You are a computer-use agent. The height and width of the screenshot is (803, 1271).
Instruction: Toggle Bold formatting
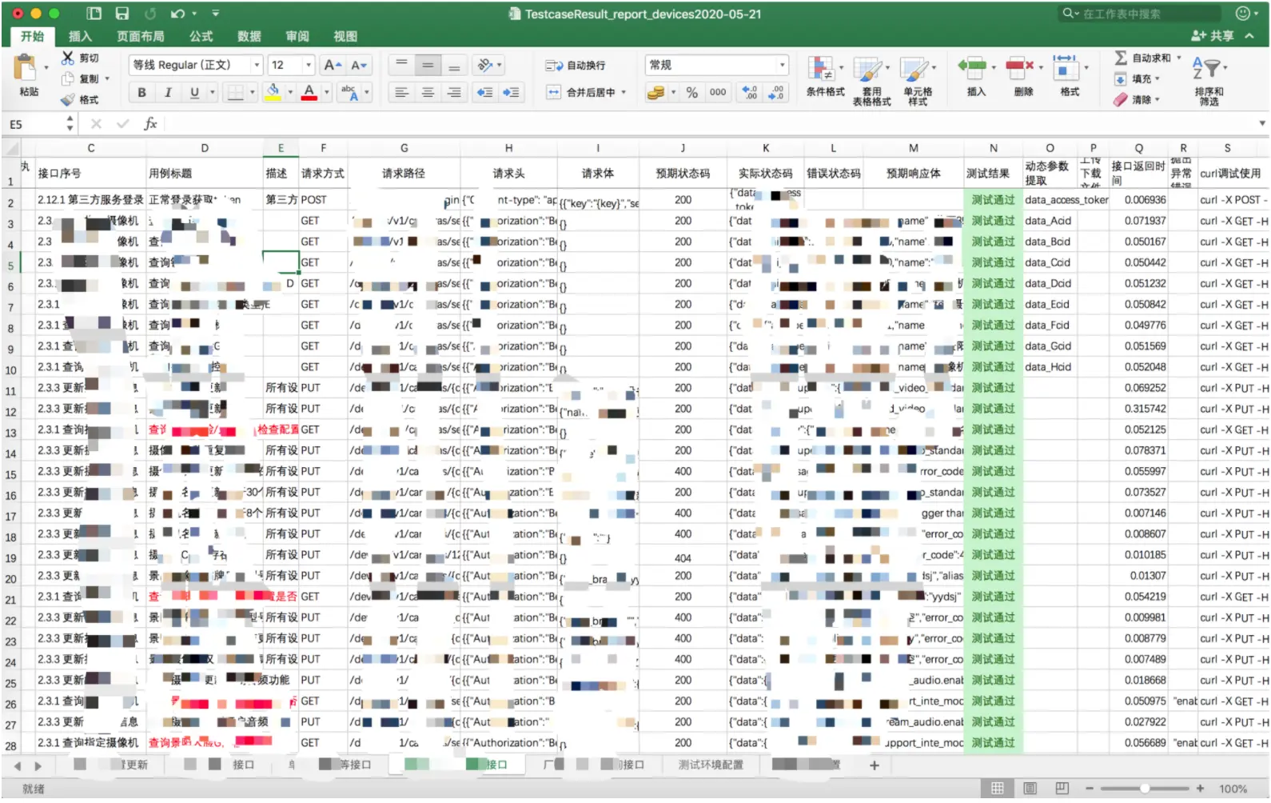tap(142, 93)
